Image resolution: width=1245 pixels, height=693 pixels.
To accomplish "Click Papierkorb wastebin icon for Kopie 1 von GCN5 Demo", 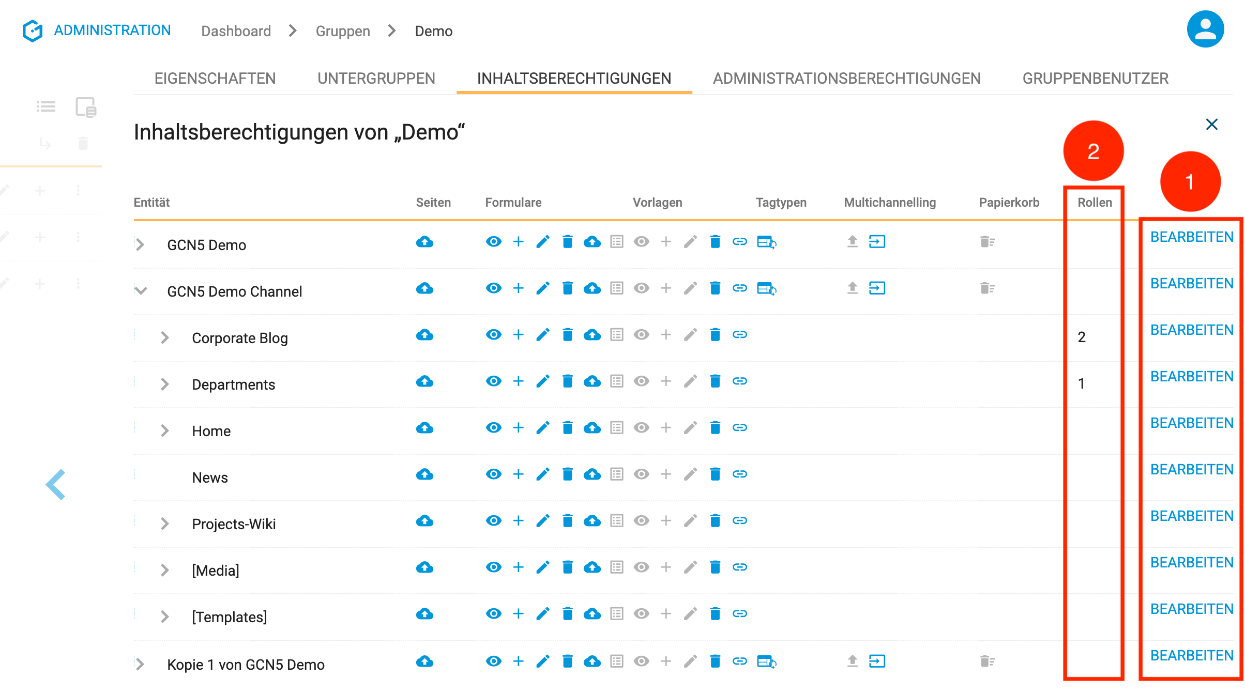I will pyautogui.click(x=988, y=661).
